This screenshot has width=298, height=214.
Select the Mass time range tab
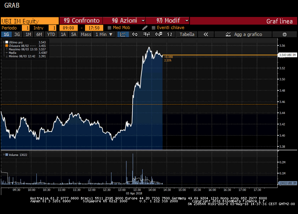click(86, 34)
